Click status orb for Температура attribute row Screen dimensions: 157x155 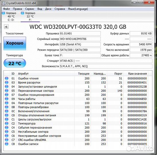[x=7, y=123]
